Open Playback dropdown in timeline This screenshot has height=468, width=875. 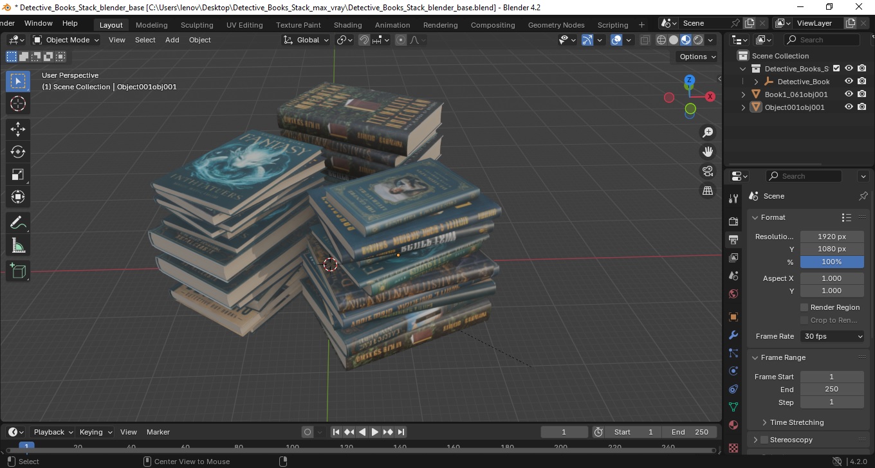tap(53, 432)
